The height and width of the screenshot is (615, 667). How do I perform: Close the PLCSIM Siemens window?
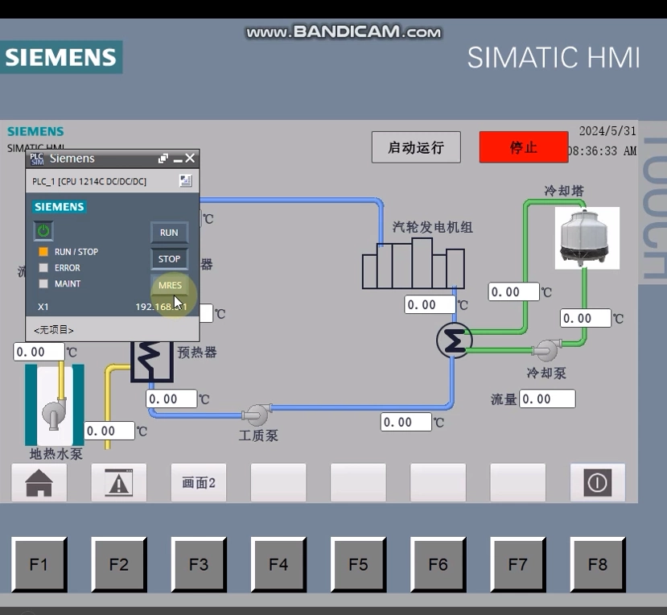[x=190, y=159]
